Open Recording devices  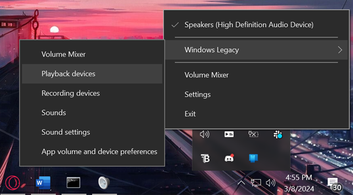click(x=92, y=93)
